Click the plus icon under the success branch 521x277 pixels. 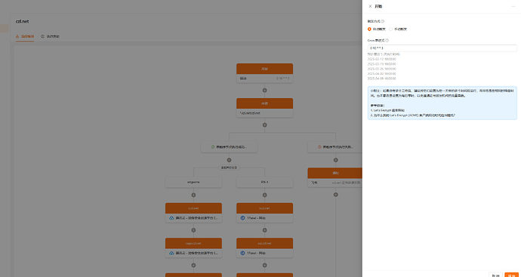click(x=229, y=160)
